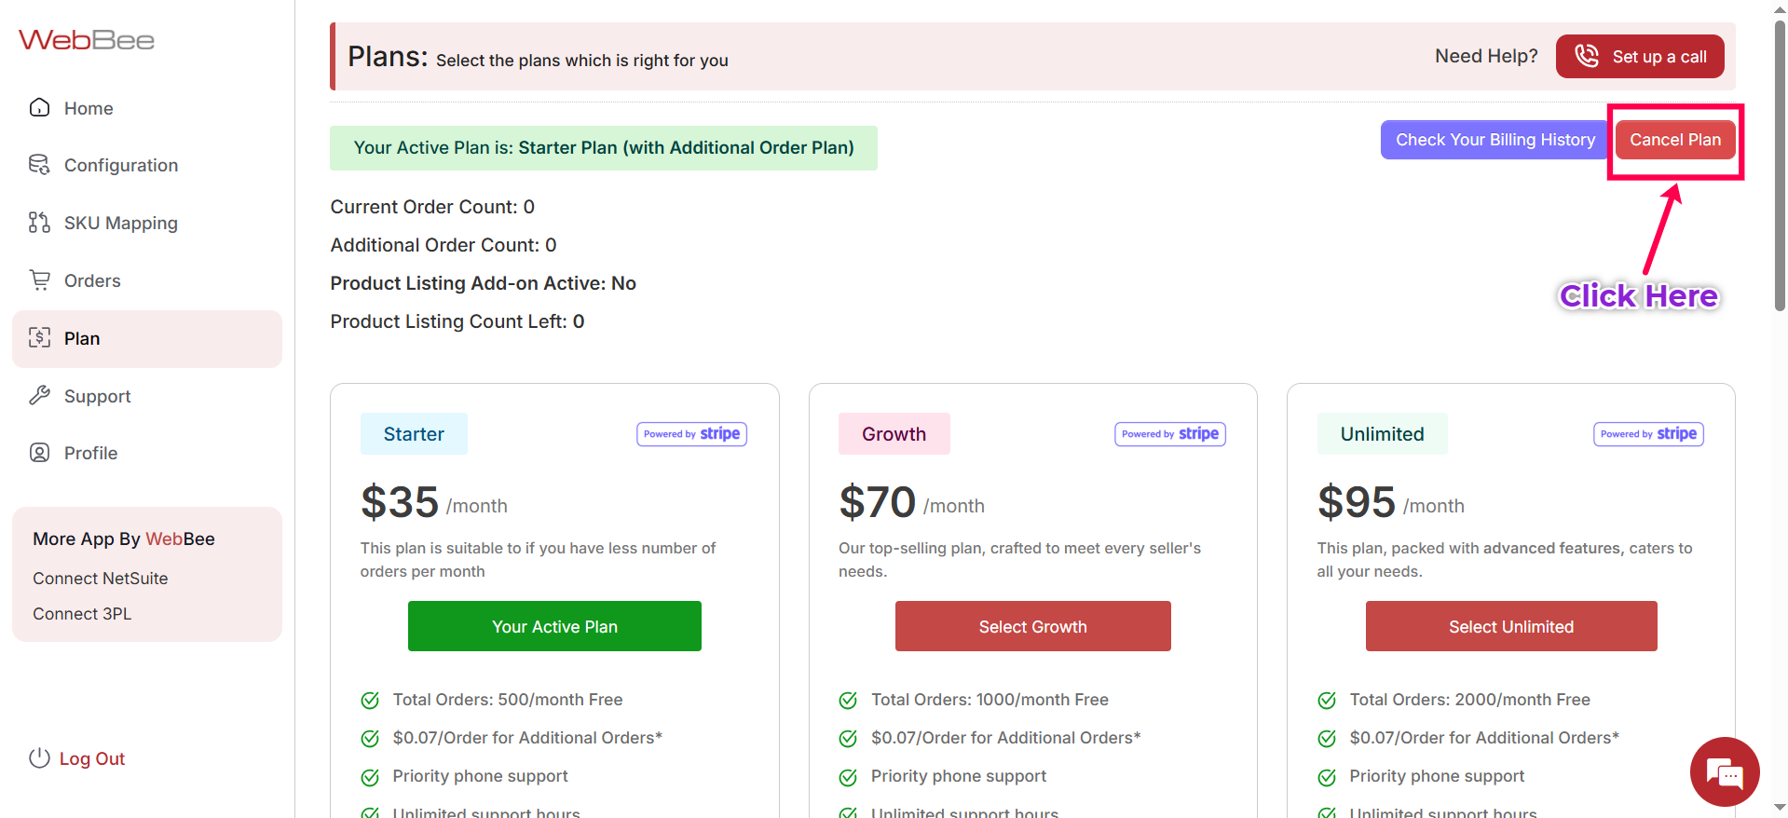Click the Profile user icon
The image size is (1788, 818).
39,453
